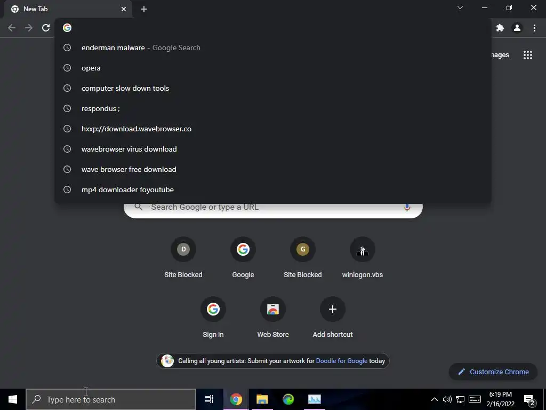The width and height of the screenshot is (546, 410).
Task: Follow the Doodle for Google link
Action: point(342,361)
